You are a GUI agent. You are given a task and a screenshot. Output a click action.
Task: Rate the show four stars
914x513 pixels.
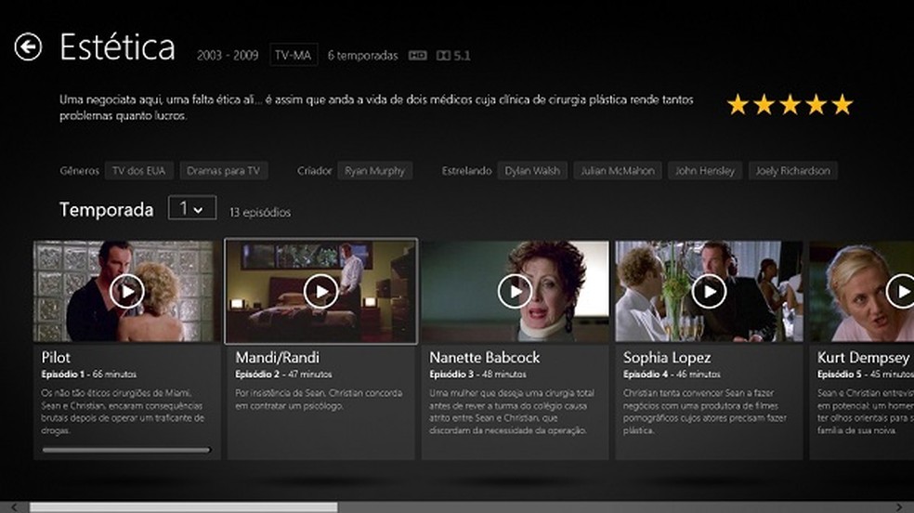(x=816, y=105)
